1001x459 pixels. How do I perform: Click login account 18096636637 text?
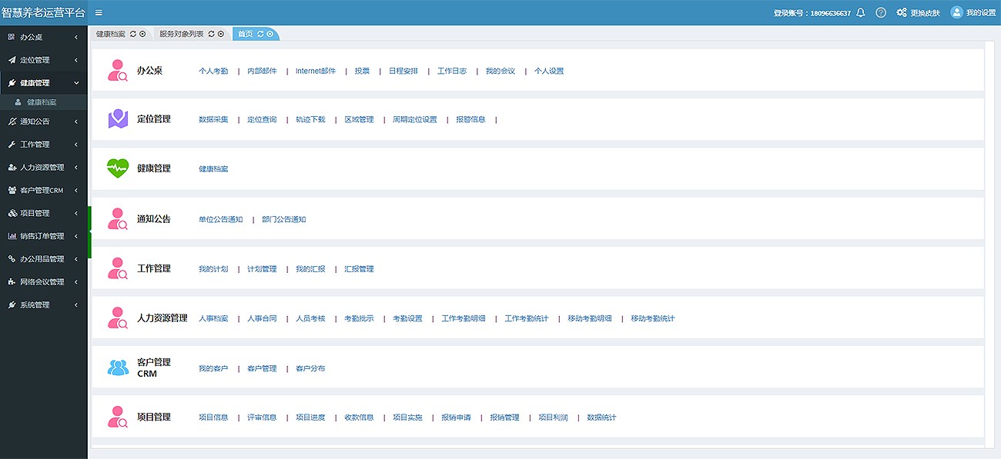pos(812,13)
